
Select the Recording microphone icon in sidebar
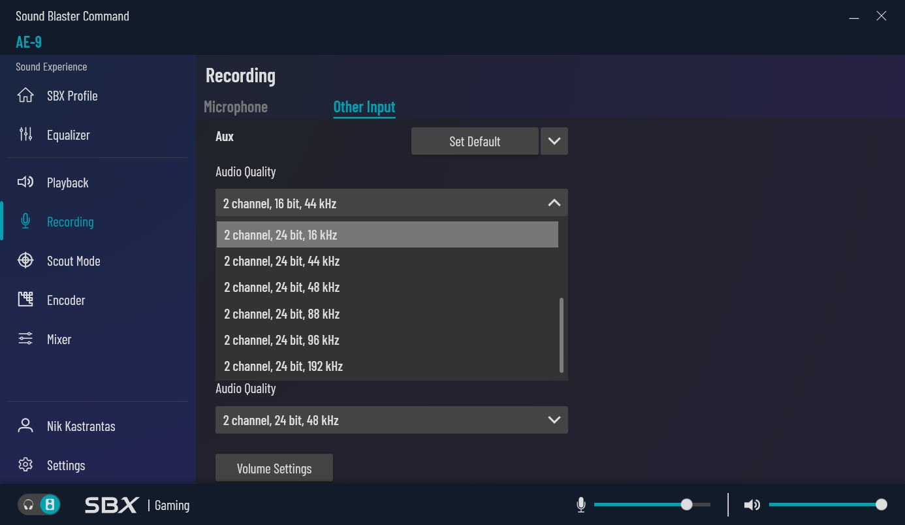(25, 221)
